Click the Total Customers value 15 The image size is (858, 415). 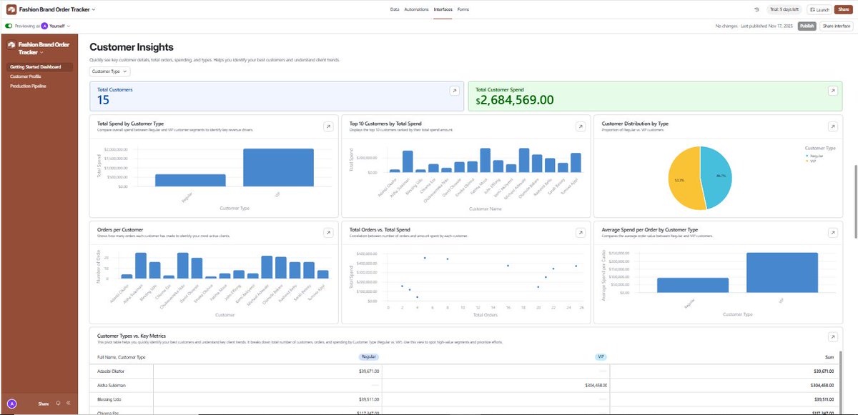click(x=104, y=101)
